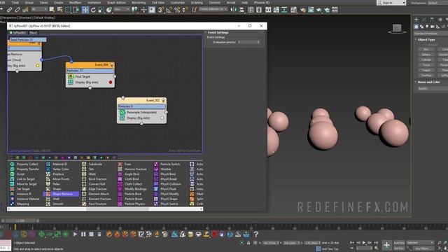Click the Fuse operator icon
The image size is (448, 252).
[x=120, y=164]
